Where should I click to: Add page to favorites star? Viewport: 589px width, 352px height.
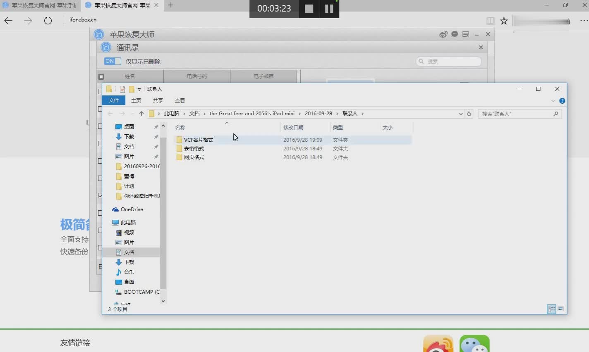click(x=504, y=21)
